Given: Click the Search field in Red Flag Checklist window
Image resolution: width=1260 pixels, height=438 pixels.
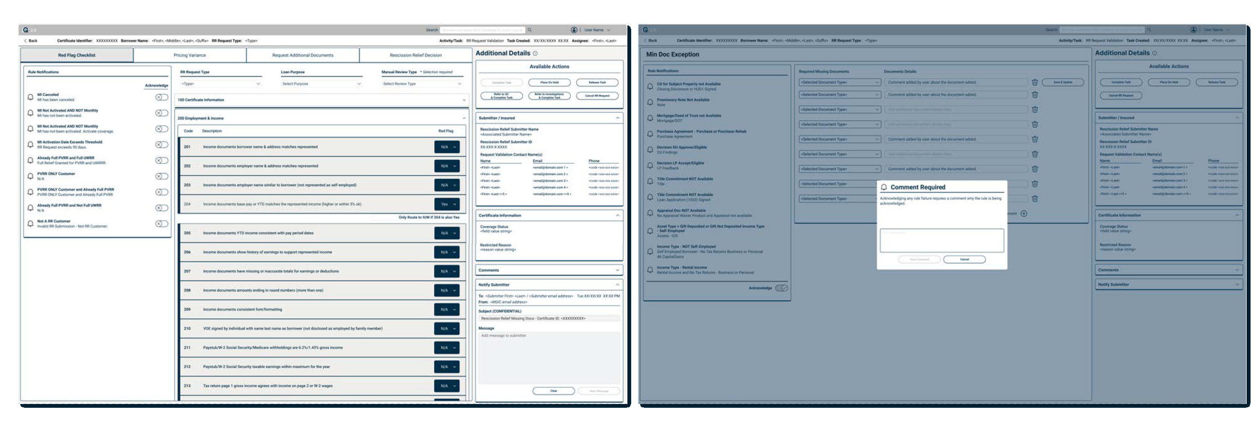Looking at the screenshot, I should pos(482,30).
